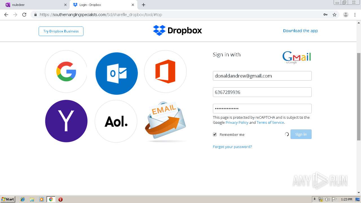Open the media player taskbar icon
The image size is (361, 203).
coord(41,199)
